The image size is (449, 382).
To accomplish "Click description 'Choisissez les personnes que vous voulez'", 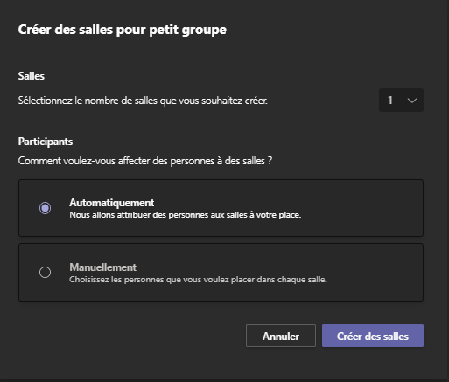I will [x=198, y=280].
